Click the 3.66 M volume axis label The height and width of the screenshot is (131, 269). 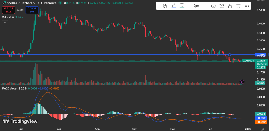[260, 83]
